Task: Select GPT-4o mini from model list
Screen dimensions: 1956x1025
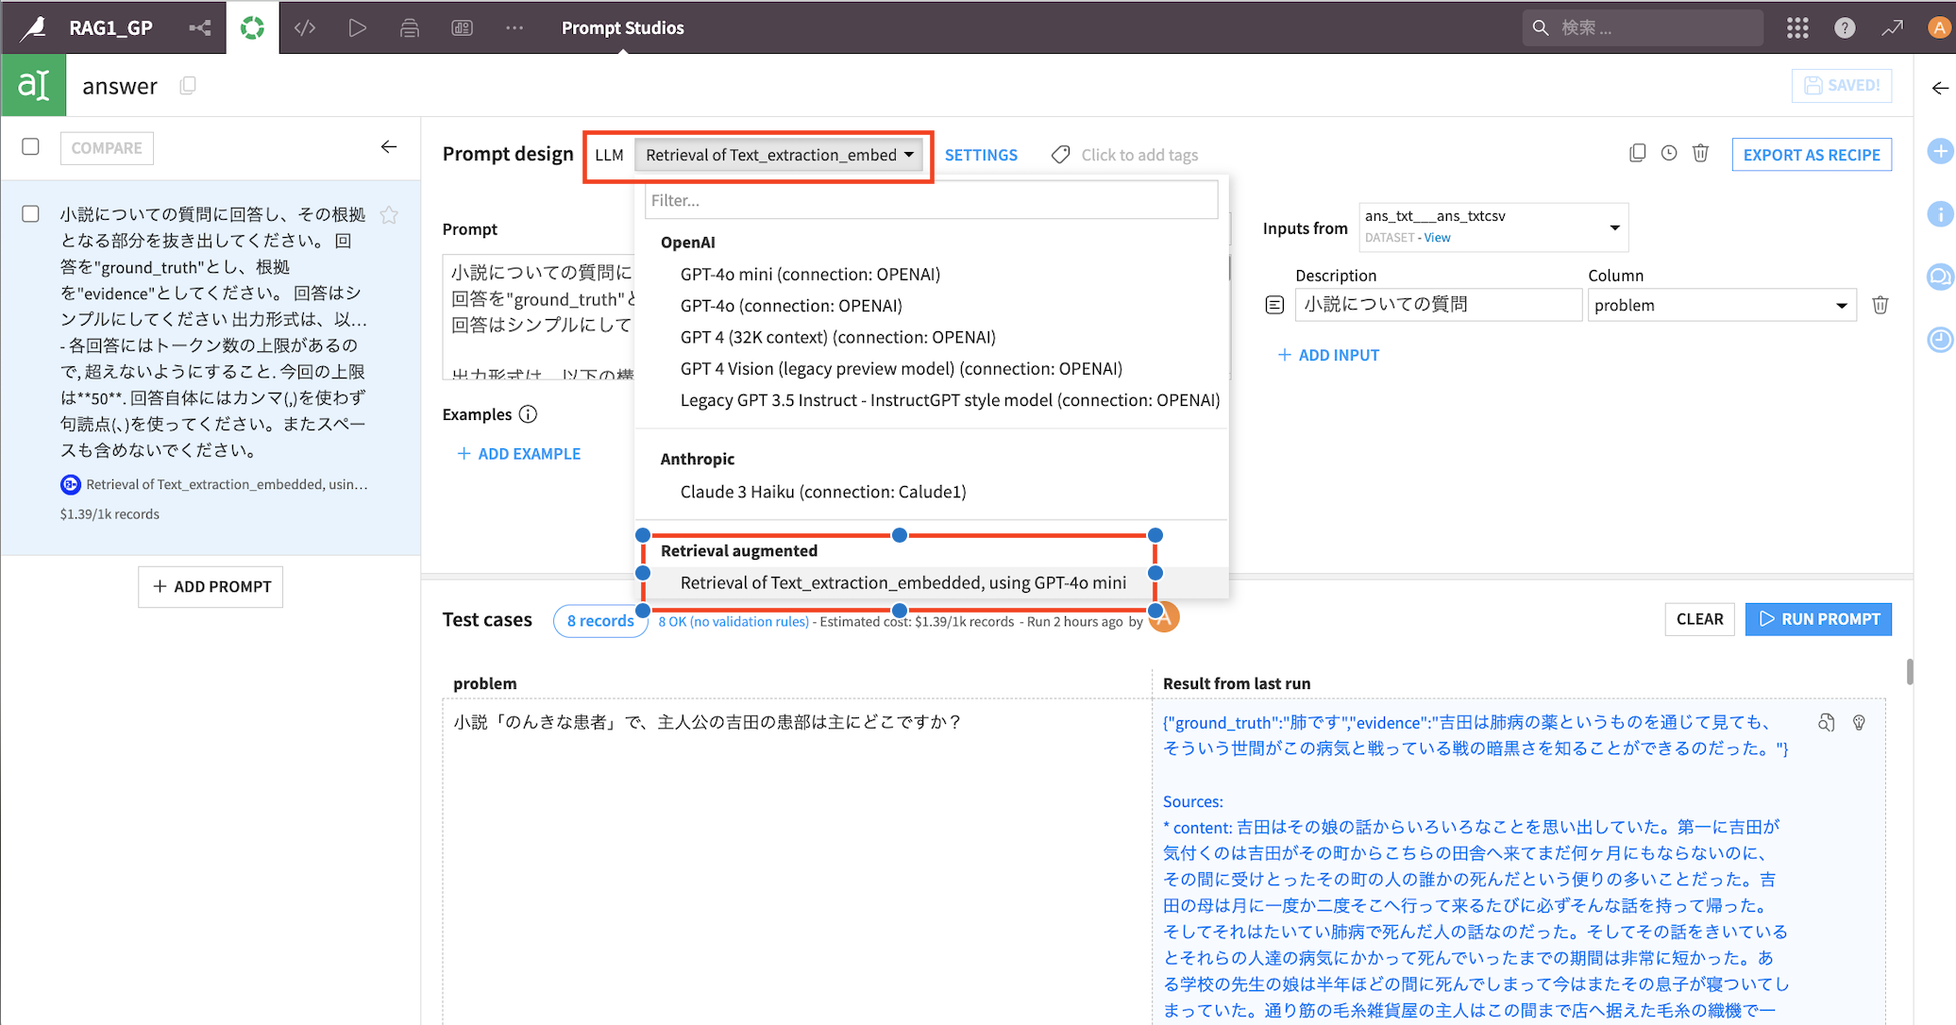Action: [810, 274]
